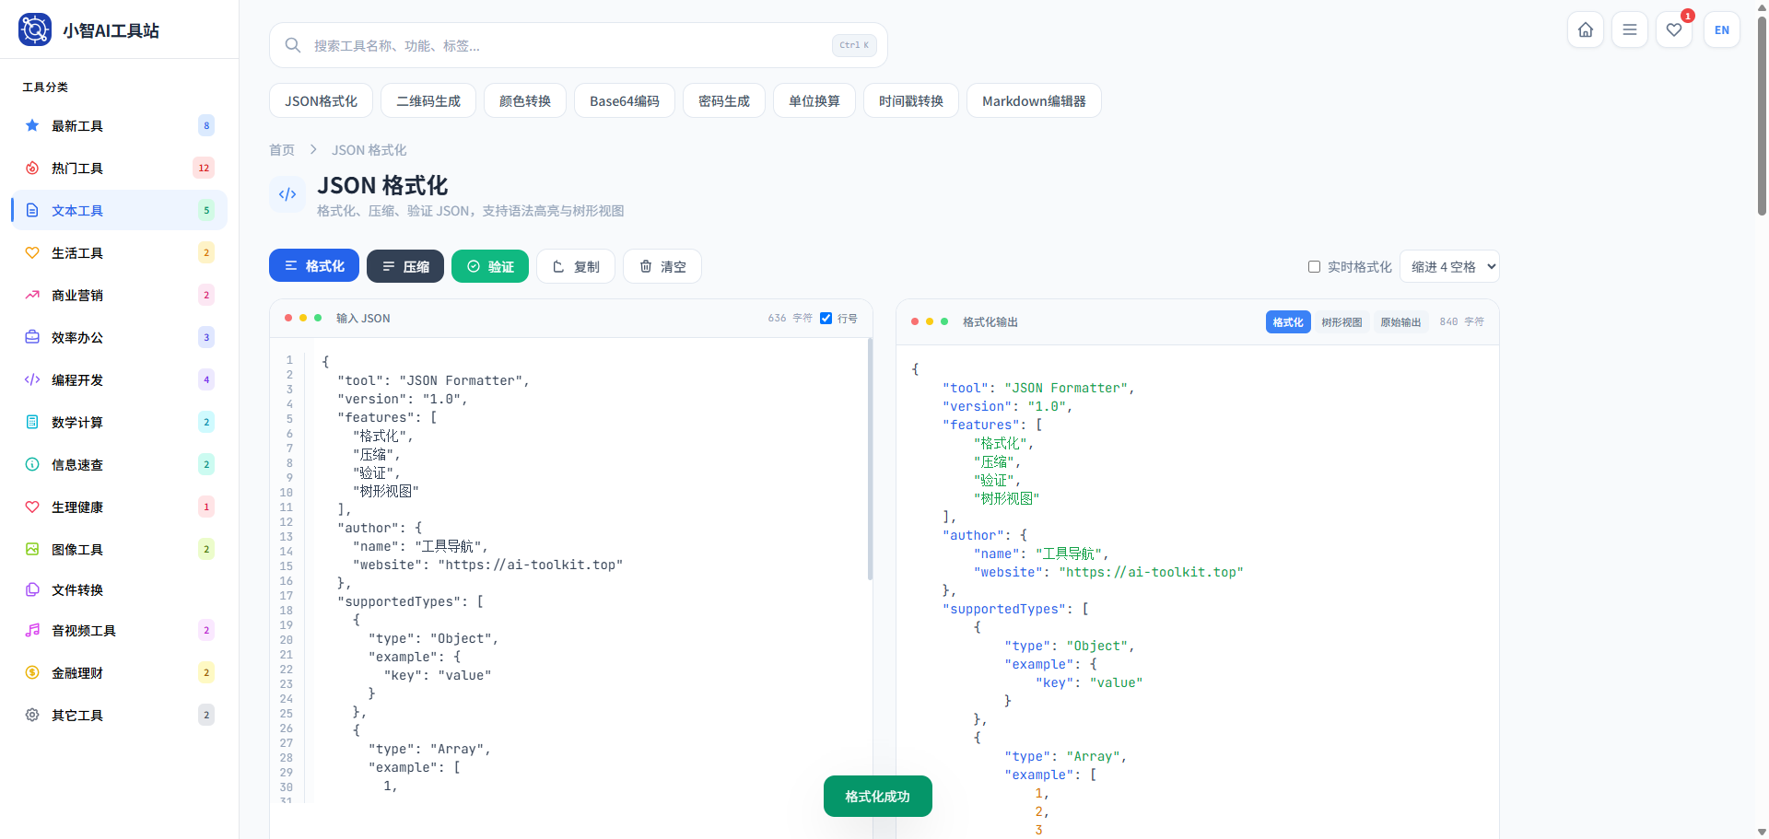1769x839 pixels.
Task: Focus the tool search input field
Action: click(571, 45)
